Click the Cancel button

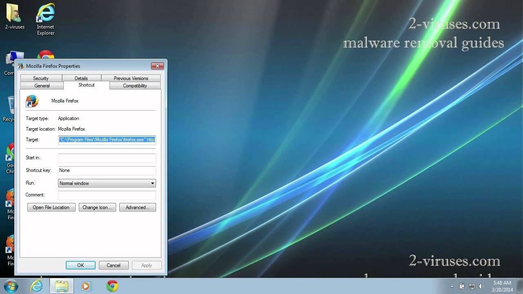pyautogui.click(x=114, y=265)
